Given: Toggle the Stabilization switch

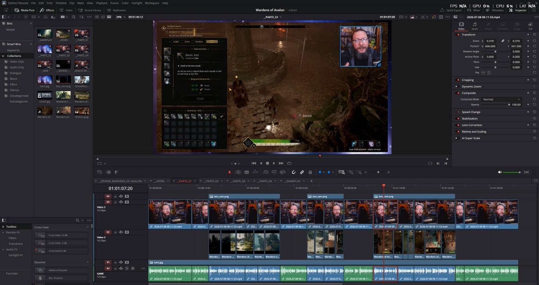Looking at the screenshot, I should [x=457, y=118].
